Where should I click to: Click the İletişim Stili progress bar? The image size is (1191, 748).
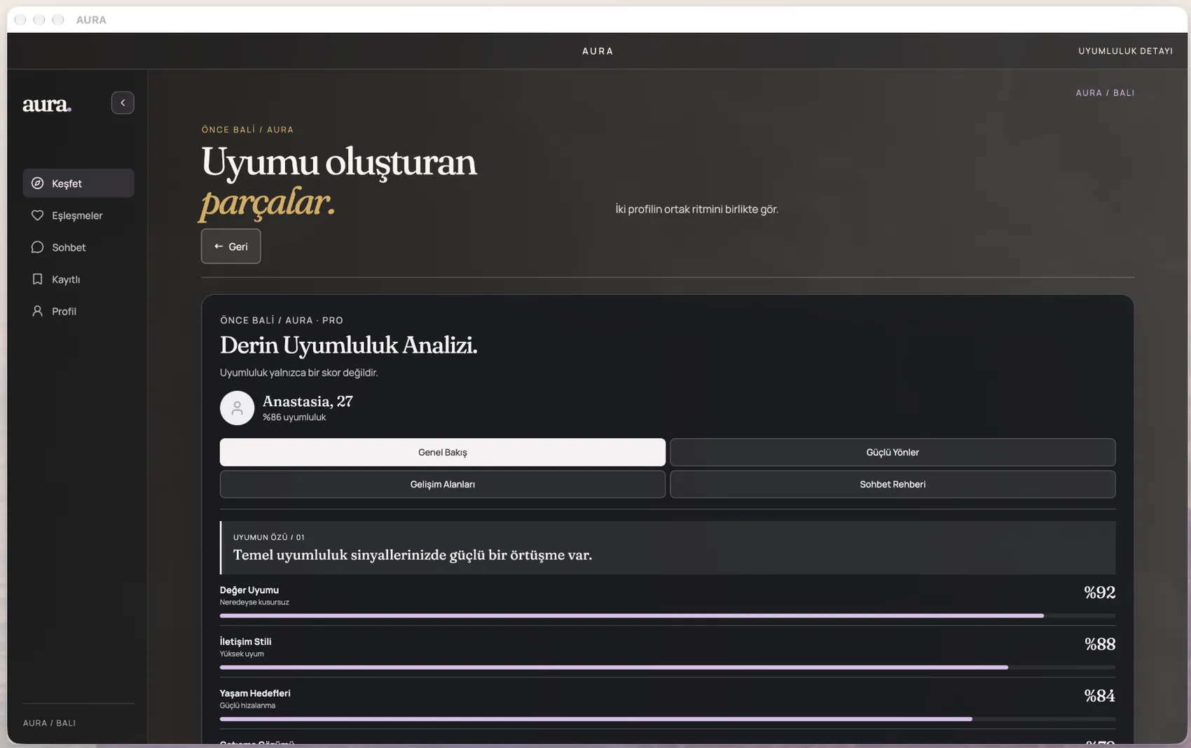[x=667, y=667]
